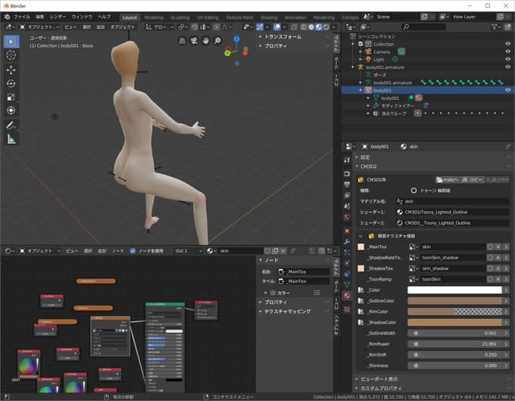Select the Rotate tool in viewport toolbar
The image size is (515, 401).
point(11,82)
